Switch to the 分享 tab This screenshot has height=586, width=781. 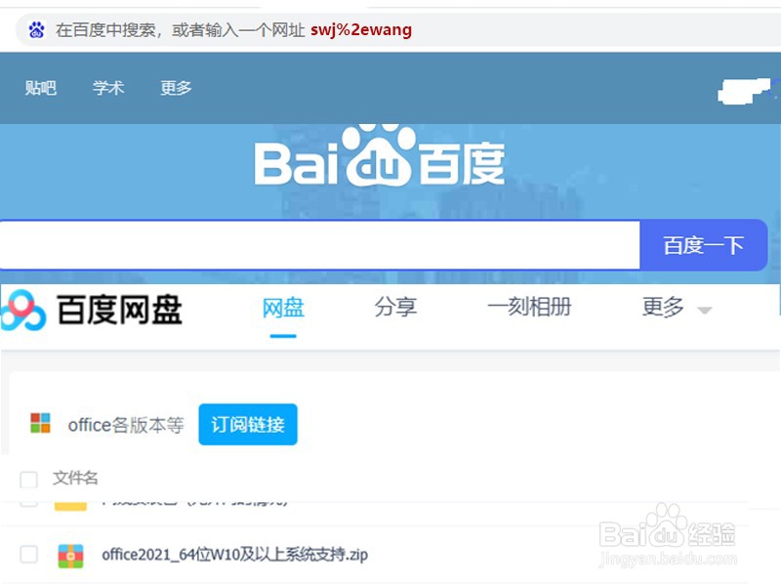tap(395, 307)
